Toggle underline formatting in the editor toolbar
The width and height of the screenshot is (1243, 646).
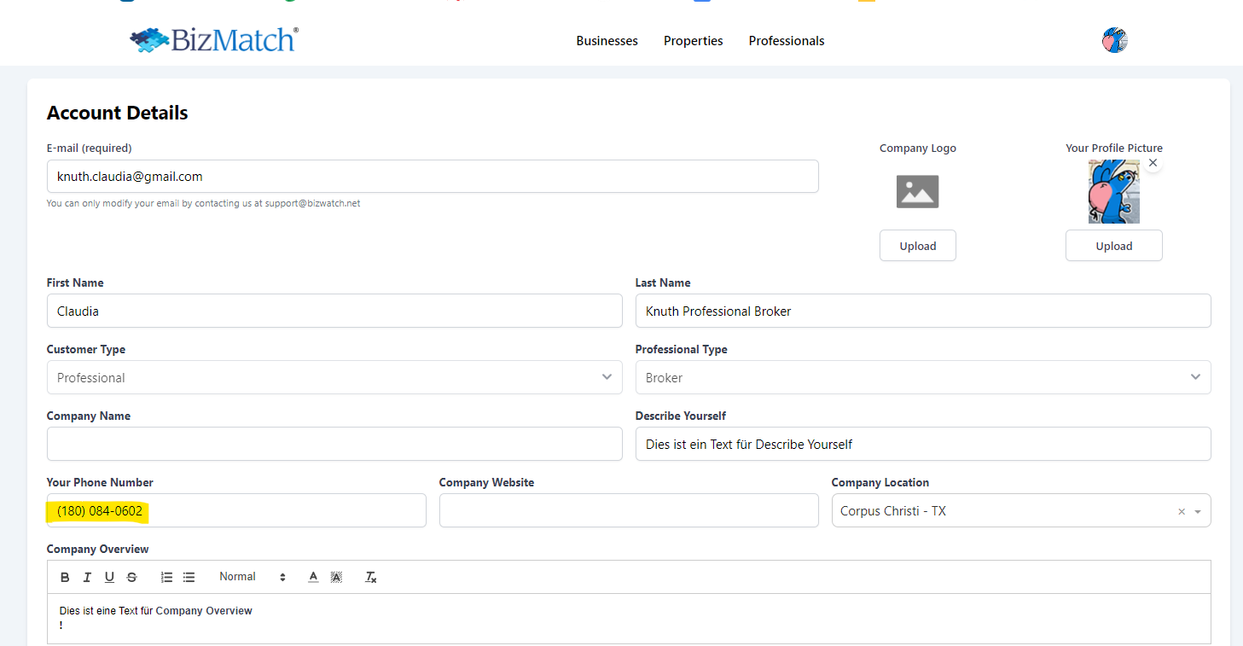(109, 577)
